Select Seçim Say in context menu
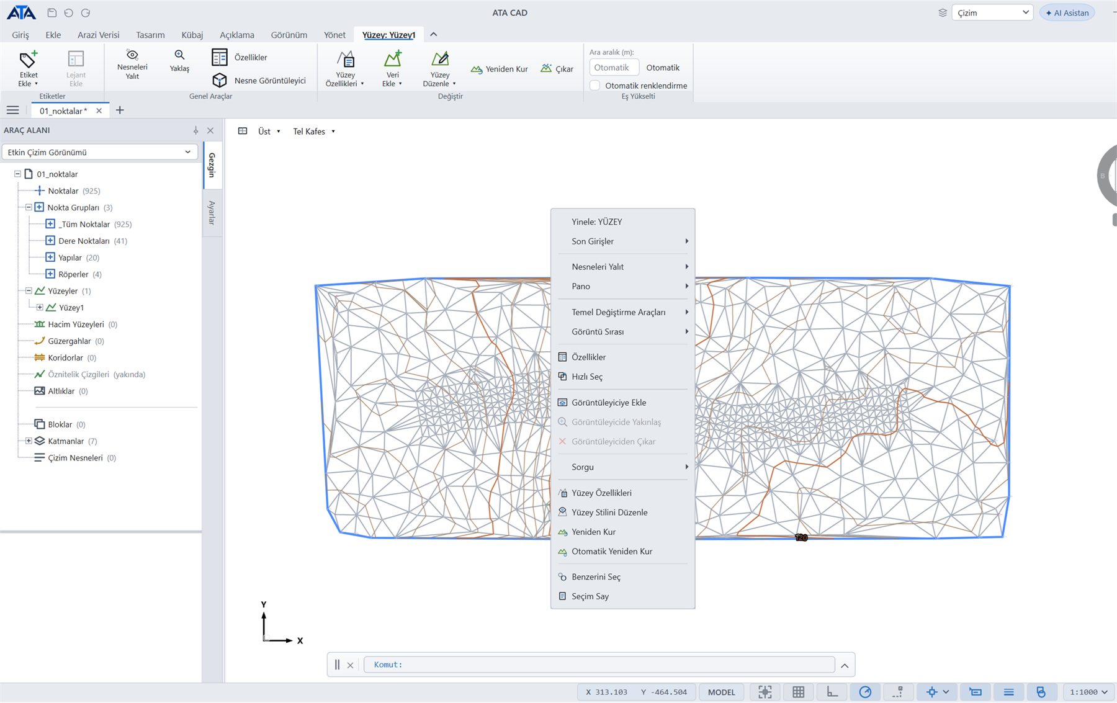Screen dimensions: 1117x703 pos(623,596)
